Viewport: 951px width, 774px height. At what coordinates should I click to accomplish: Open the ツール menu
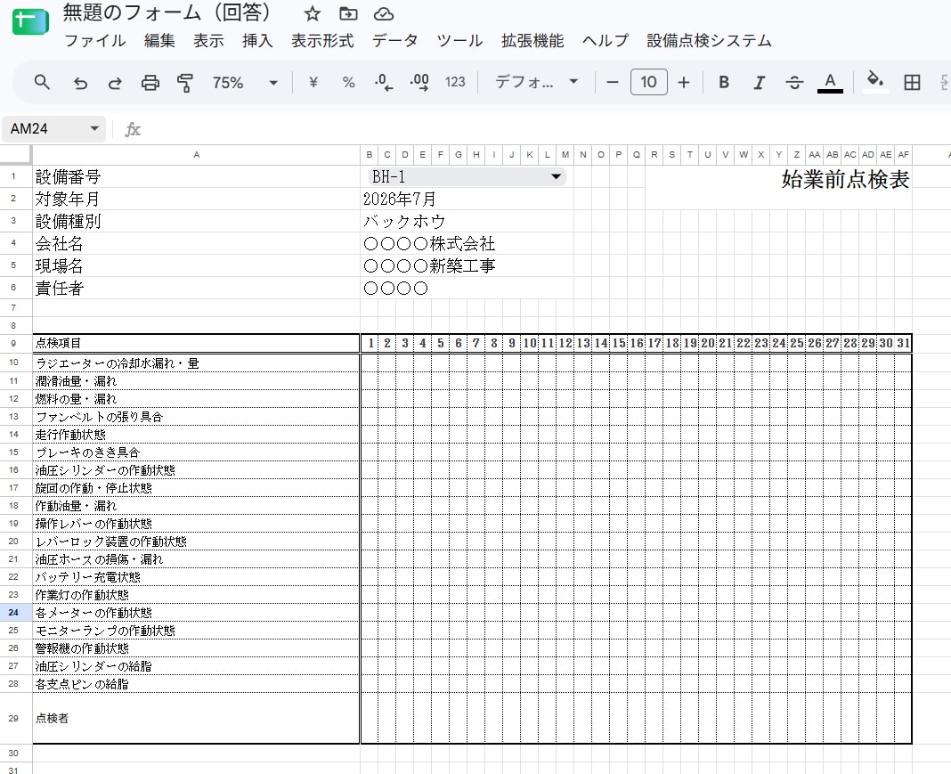pyautogui.click(x=459, y=41)
